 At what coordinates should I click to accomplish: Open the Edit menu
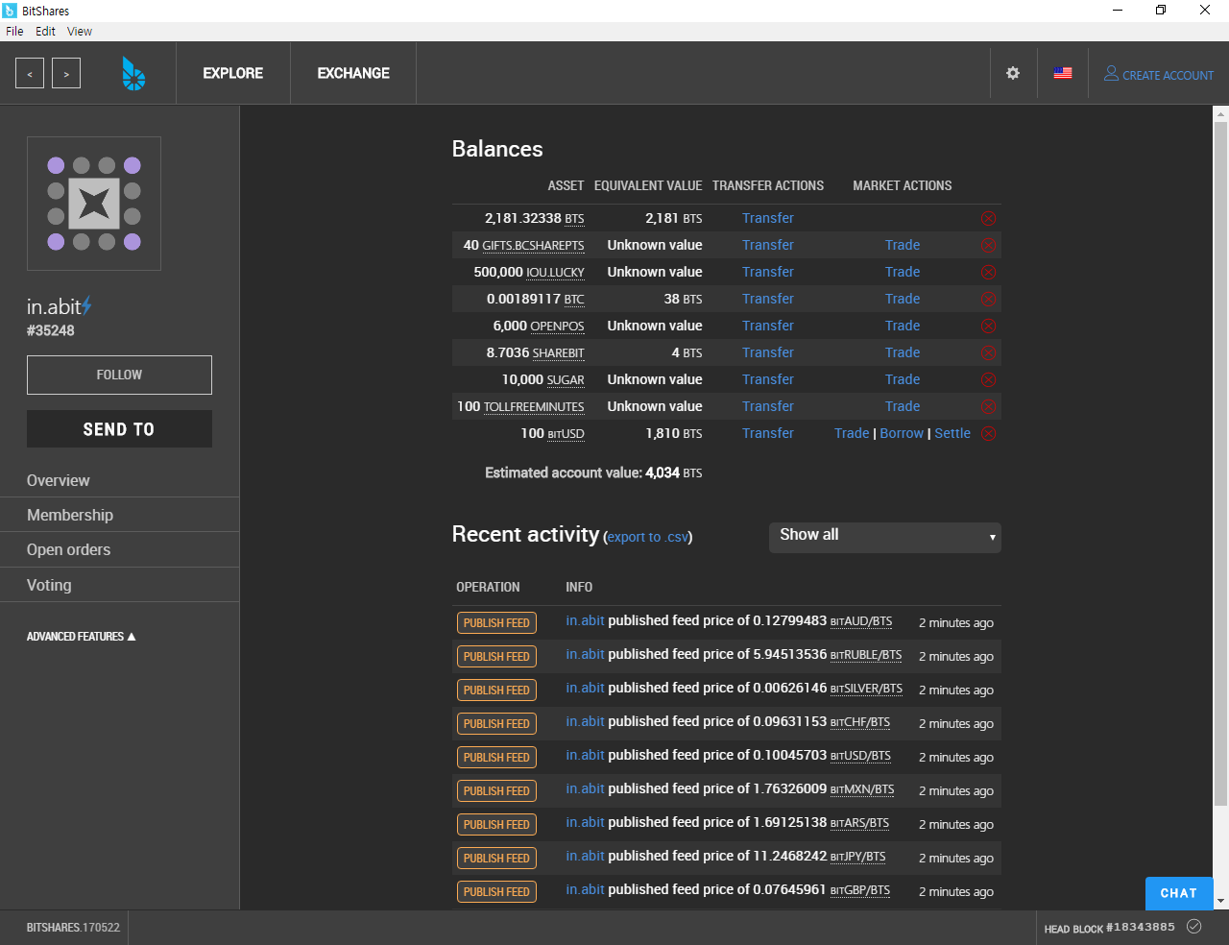45,31
